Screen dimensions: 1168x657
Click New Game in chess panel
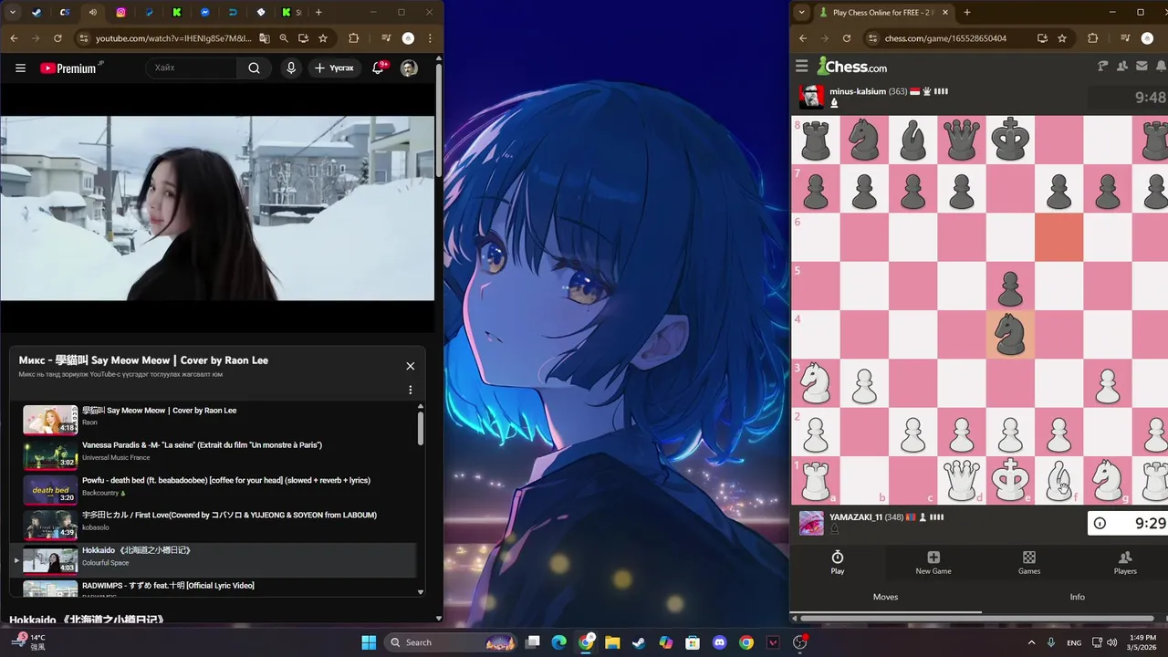pyautogui.click(x=933, y=562)
